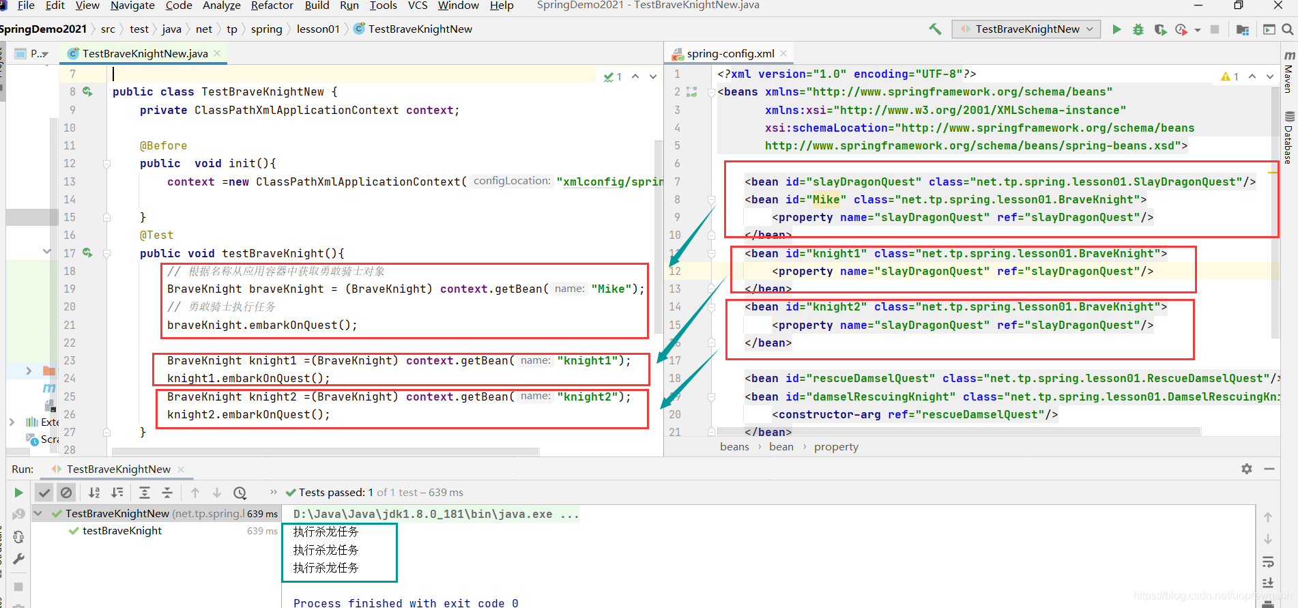1298x608 pixels.
Task: Open the wrench settings icon in the Run sidebar
Action: pos(18,560)
